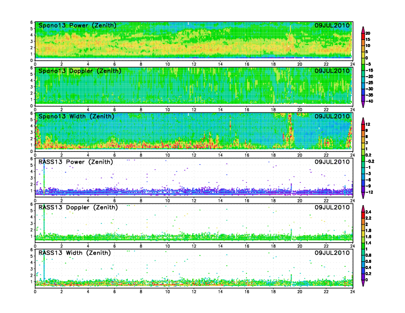
Task: Click the '20' label on the top color bar
Action: click(368, 33)
